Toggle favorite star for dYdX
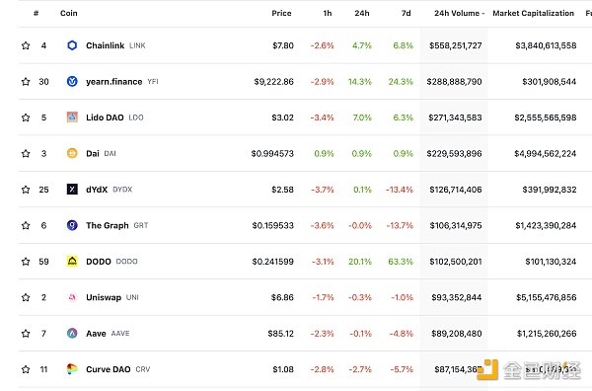 coord(26,190)
